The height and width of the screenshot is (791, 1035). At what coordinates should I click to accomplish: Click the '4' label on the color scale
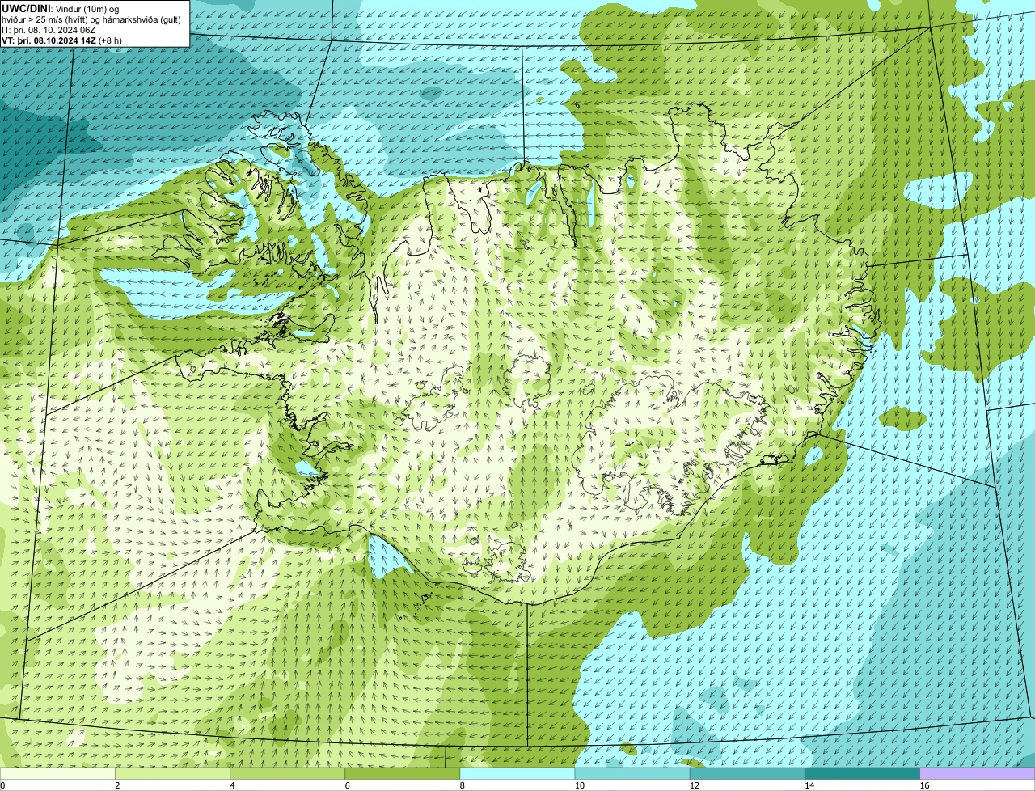tap(232, 785)
